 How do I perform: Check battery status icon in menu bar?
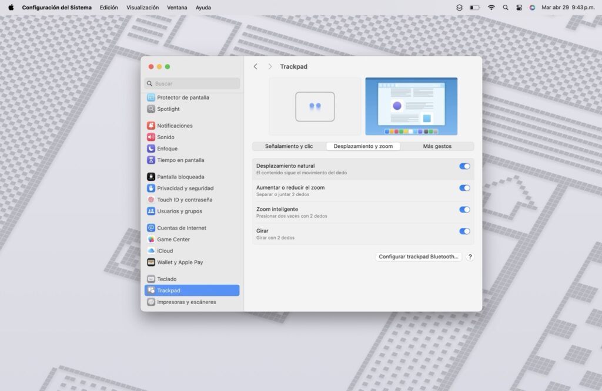pos(475,7)
